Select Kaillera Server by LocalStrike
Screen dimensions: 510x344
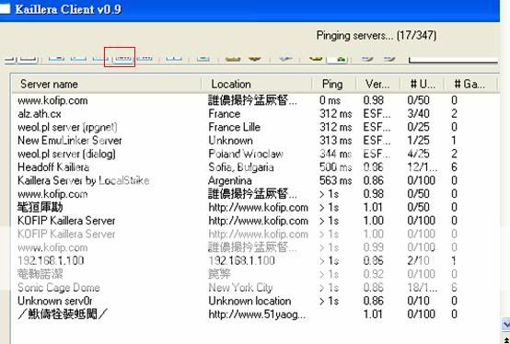tap(83, 180)
